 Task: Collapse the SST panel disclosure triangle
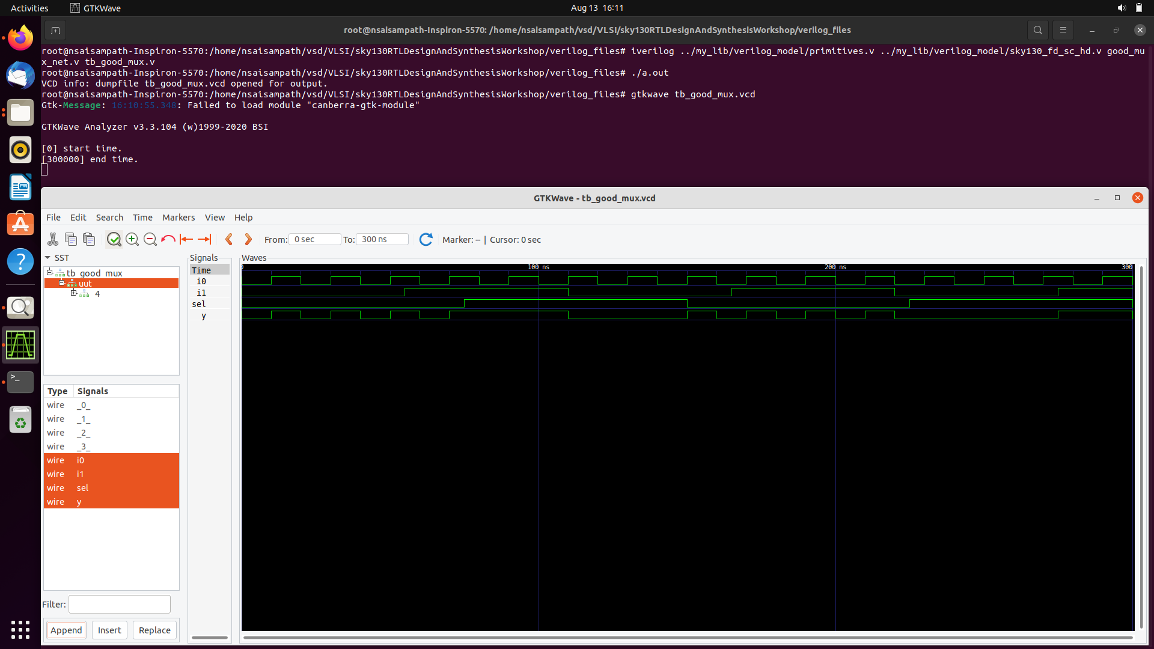47,258
